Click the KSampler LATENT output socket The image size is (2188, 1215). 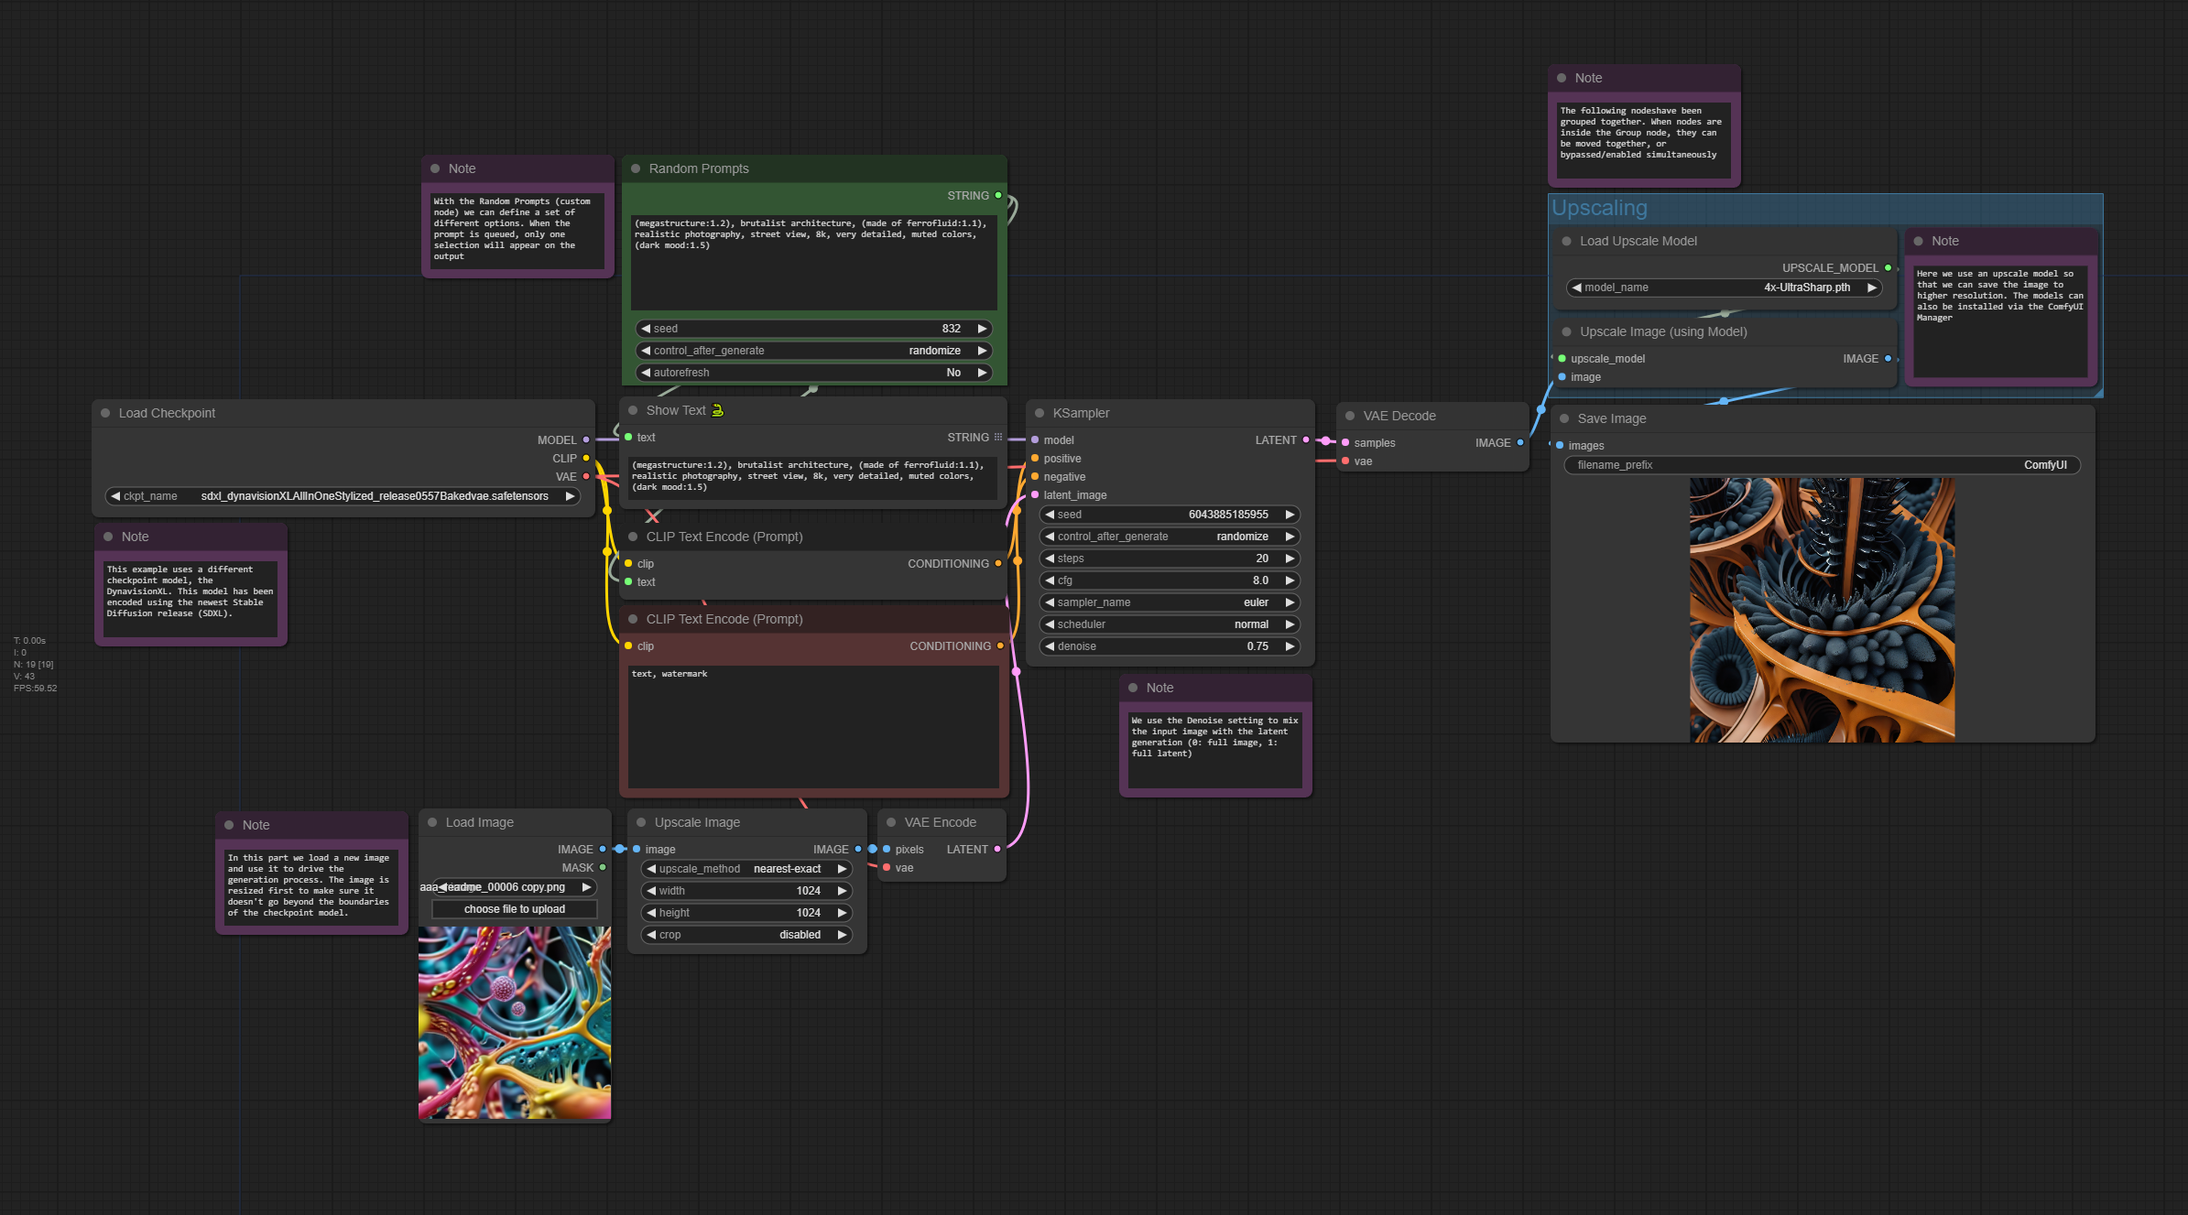tap(1306, 440)
